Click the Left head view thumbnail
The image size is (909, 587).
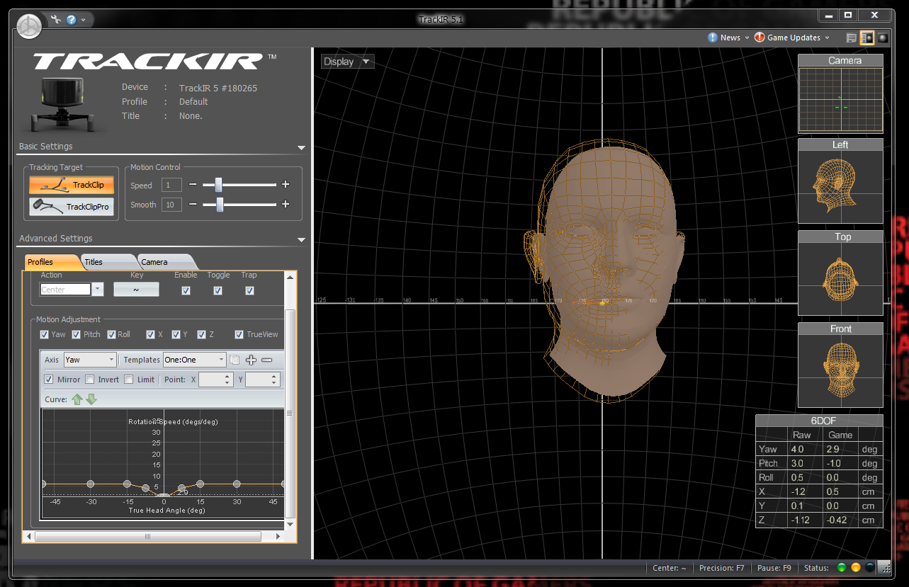coord(840,181)
